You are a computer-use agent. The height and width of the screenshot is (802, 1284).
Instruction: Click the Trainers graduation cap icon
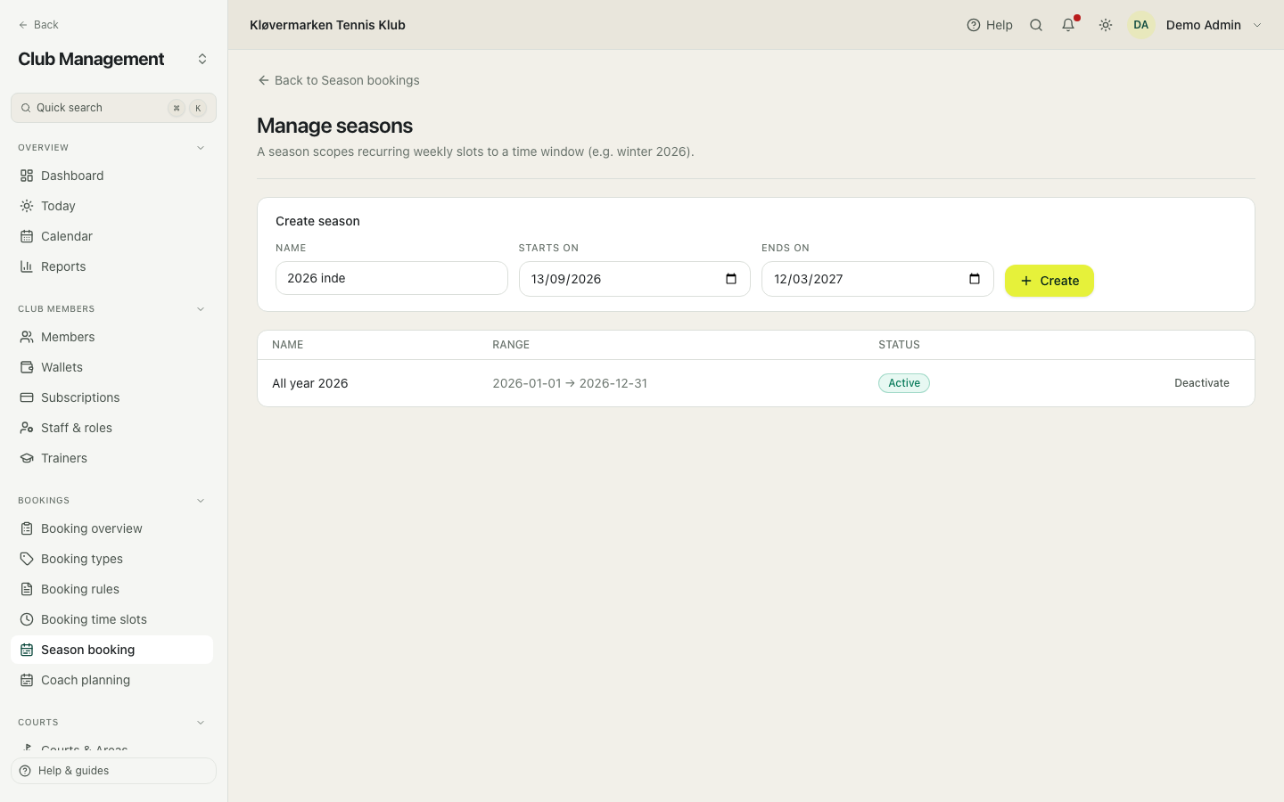click(x=27, y=458)
